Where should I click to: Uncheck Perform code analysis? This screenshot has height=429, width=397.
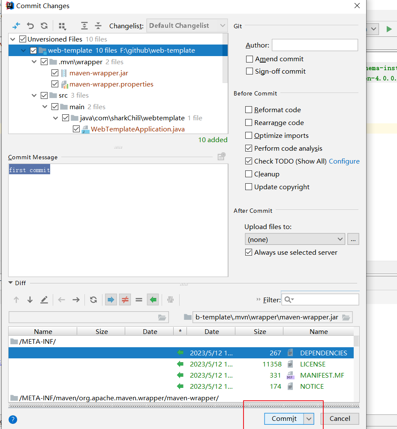click(249, 149)
